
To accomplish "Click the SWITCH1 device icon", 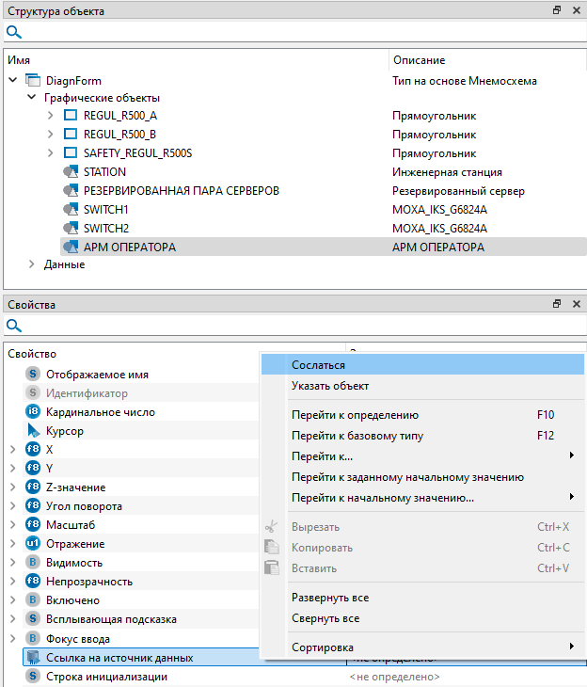I will 70,210.
